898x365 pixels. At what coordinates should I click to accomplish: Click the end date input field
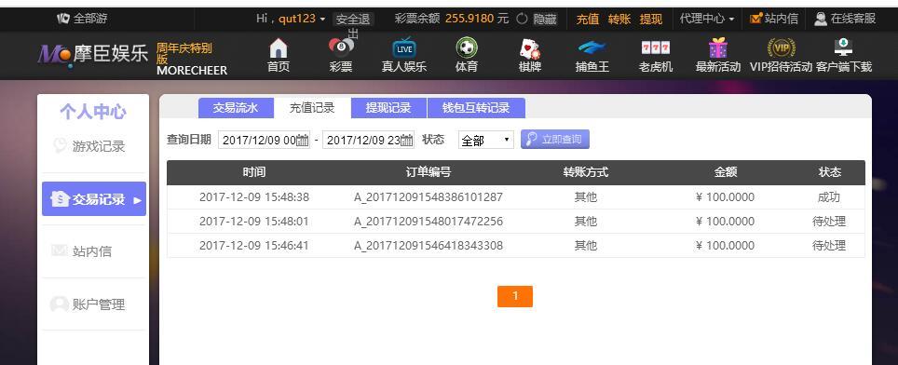pyautogui.click(x=368, y=141)
